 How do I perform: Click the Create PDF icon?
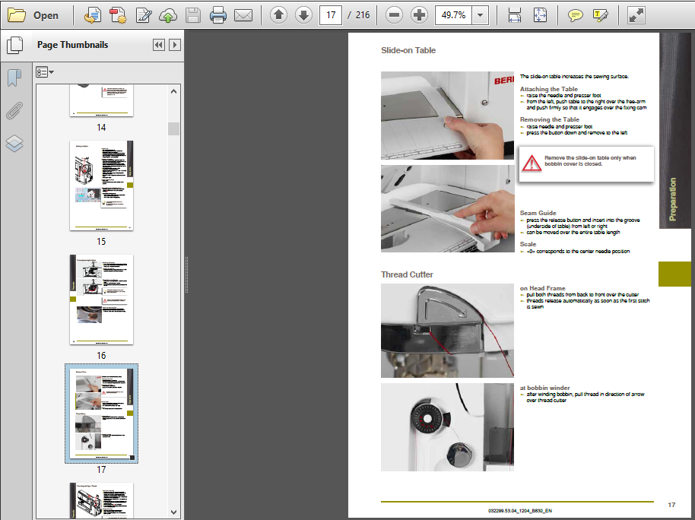(x=118, y=15)
